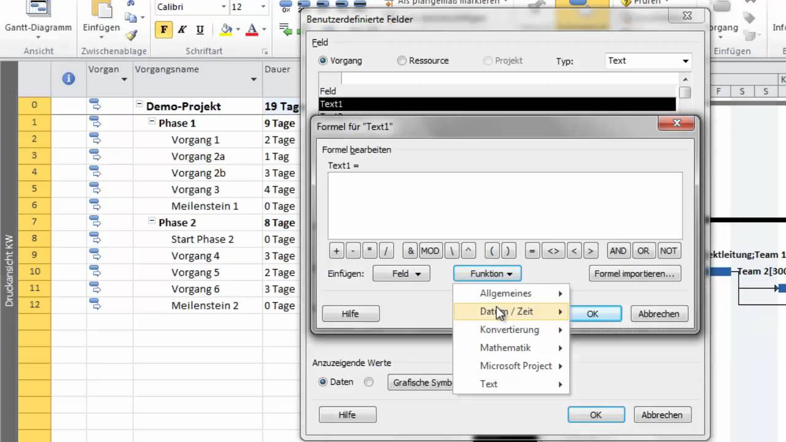The width and height of the screenshot is (786, 442).
Task: Collapse the Phase 1 summary task
Action: point(152,122)
